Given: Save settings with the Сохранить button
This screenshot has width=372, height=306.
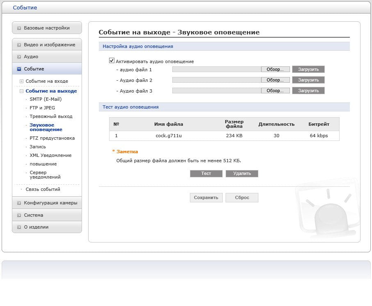Looking at the screenshot, I should pos(206,198).
